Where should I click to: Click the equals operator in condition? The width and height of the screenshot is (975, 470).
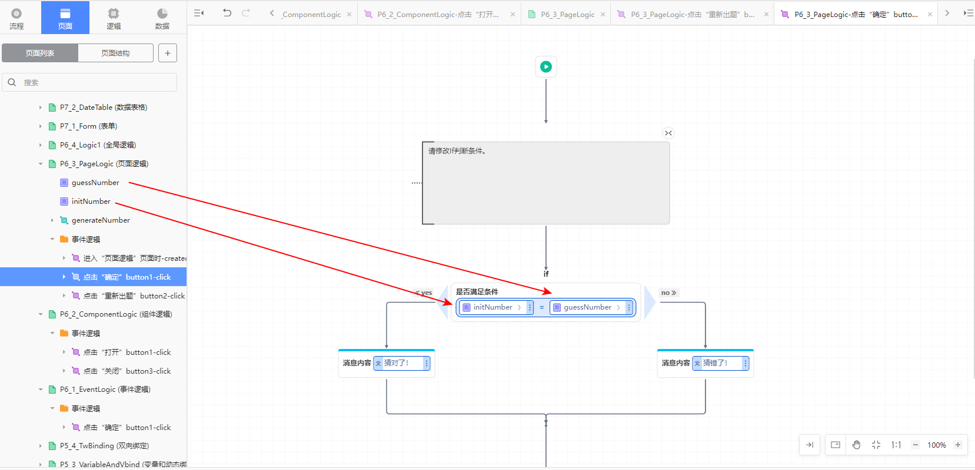coord(542,307)
